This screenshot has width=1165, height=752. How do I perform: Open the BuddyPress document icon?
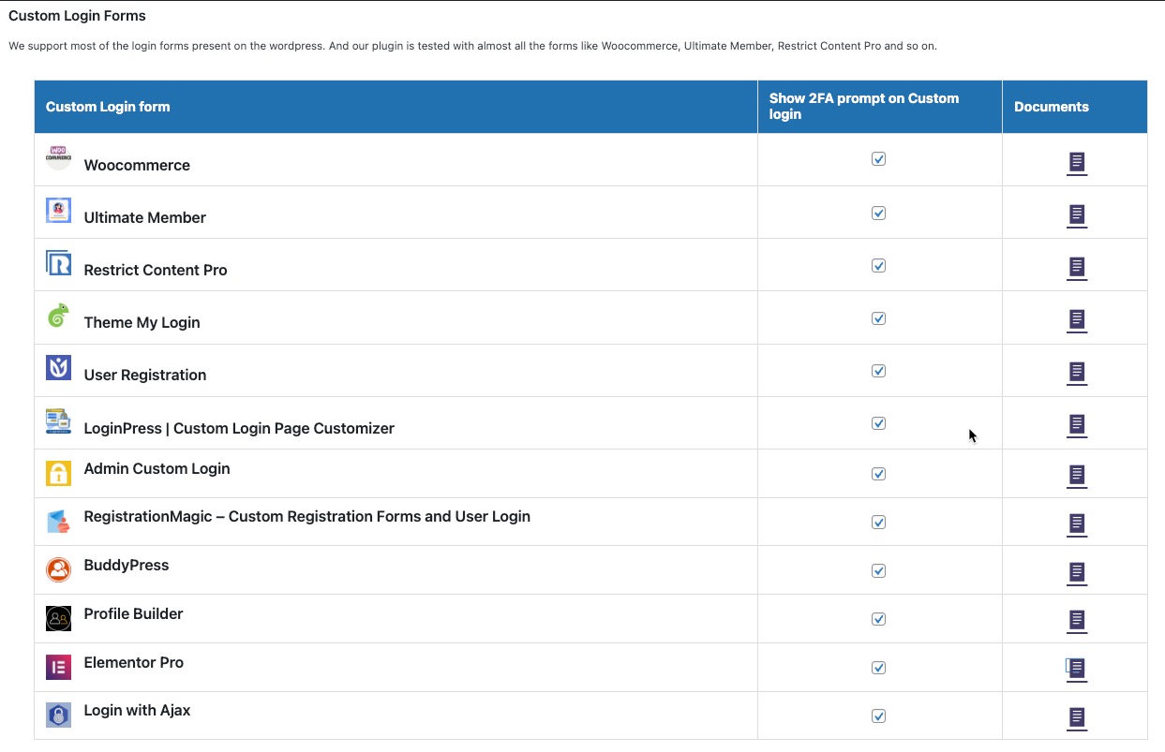click(x=1077, y=571)
